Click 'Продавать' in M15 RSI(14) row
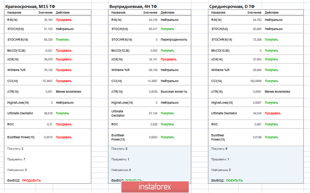Image resolution: width=310 pixels, height=193 pixels. (64, 20)
